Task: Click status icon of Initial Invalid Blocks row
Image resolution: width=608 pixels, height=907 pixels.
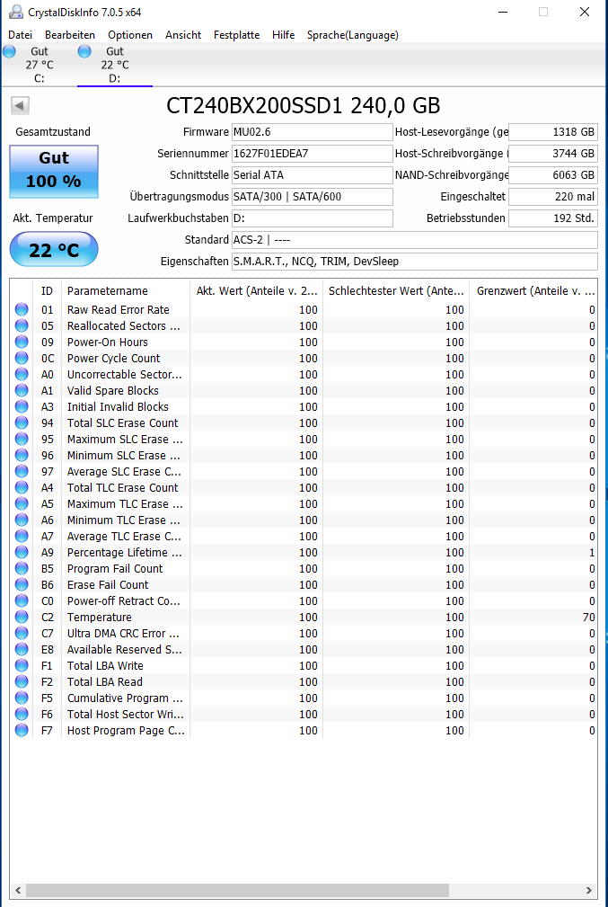Action: (x=22, y=406)
